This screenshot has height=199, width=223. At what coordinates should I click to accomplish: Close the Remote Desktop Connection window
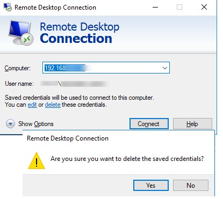pyautogui.click(x=204, y=8)
